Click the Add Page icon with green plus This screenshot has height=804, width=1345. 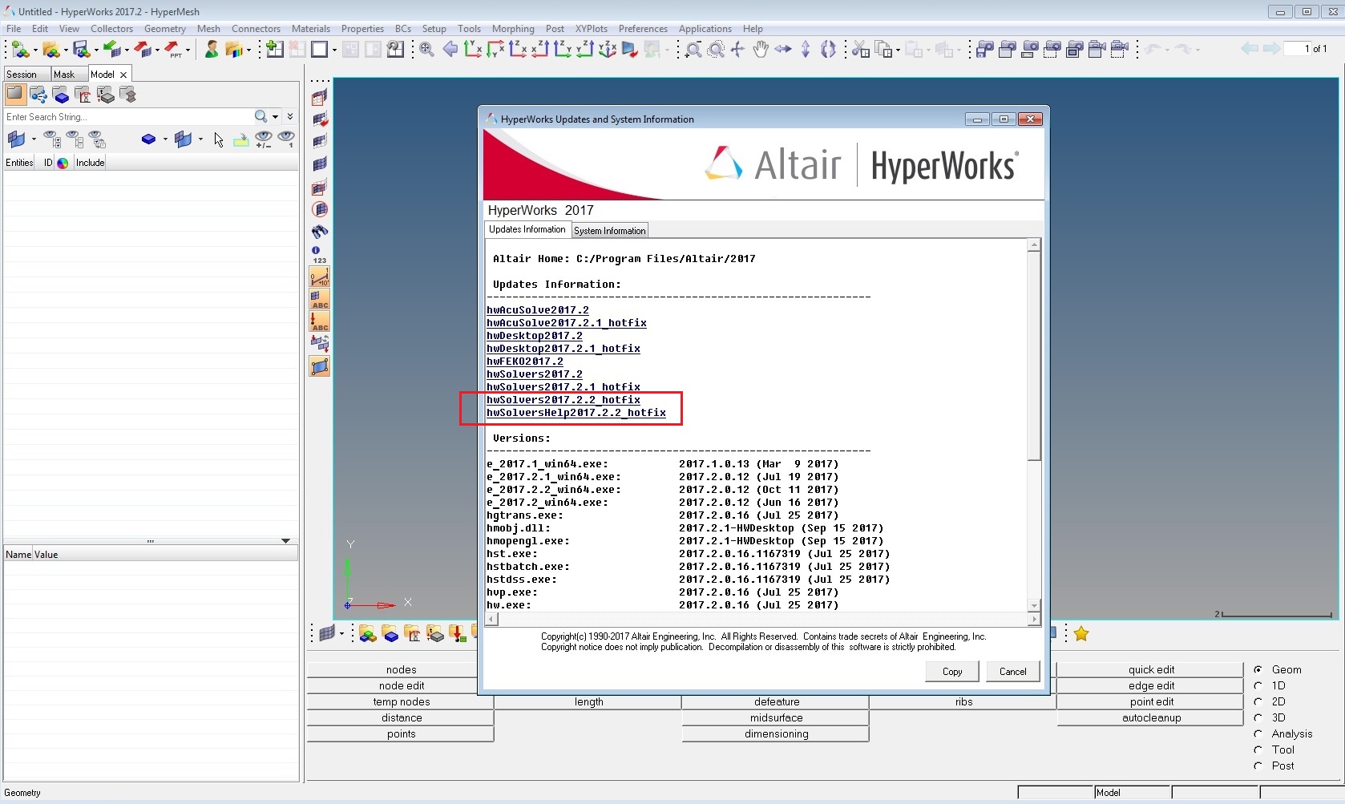point(274,49)
